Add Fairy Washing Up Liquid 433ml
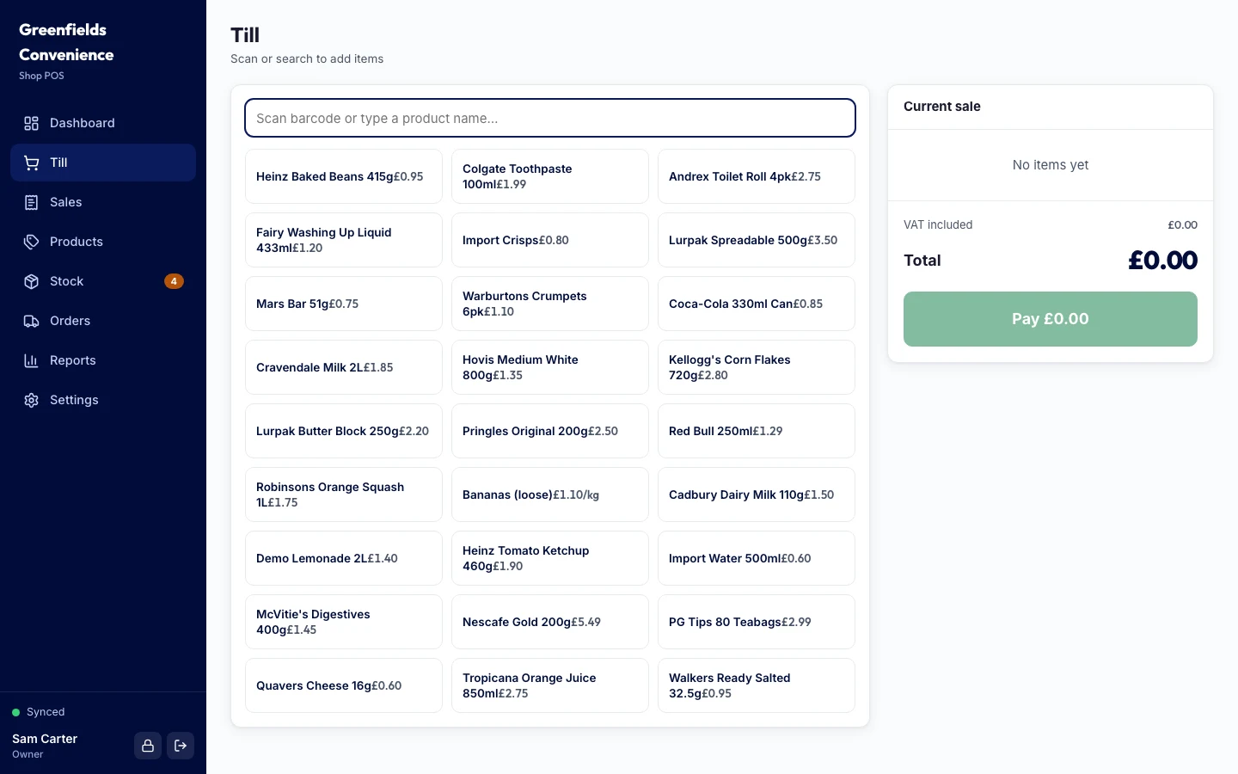1238x774 pixels. pyautogui.click(x=344, y=240)
